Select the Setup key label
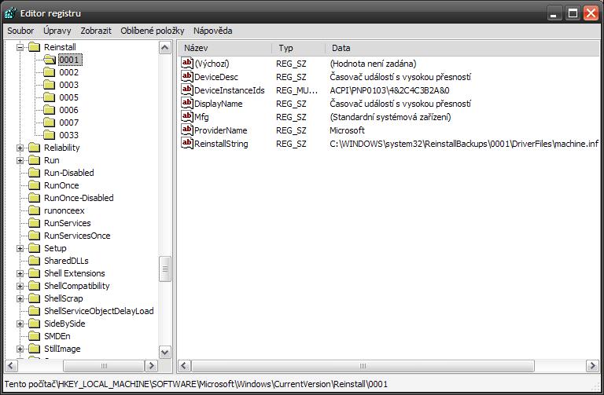 (55, 248)
